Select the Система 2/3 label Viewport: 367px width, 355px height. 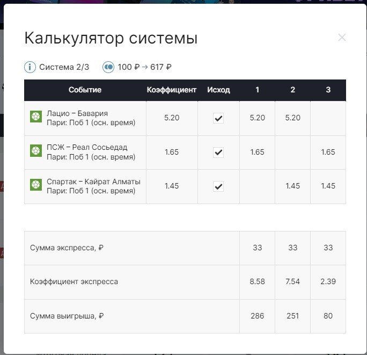(x=64, y=67)
